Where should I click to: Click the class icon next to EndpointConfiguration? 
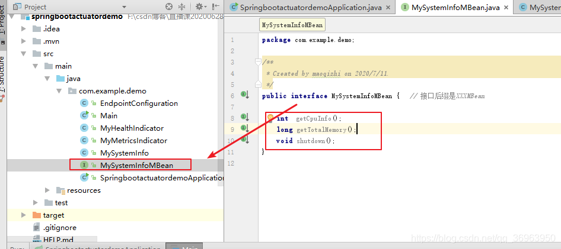pyautogui.click(x=84, y=104)
